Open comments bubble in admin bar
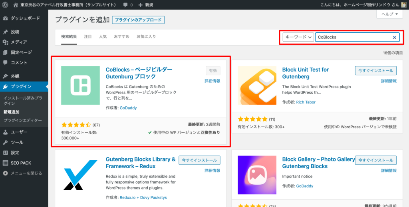 [x=126, y=5]
